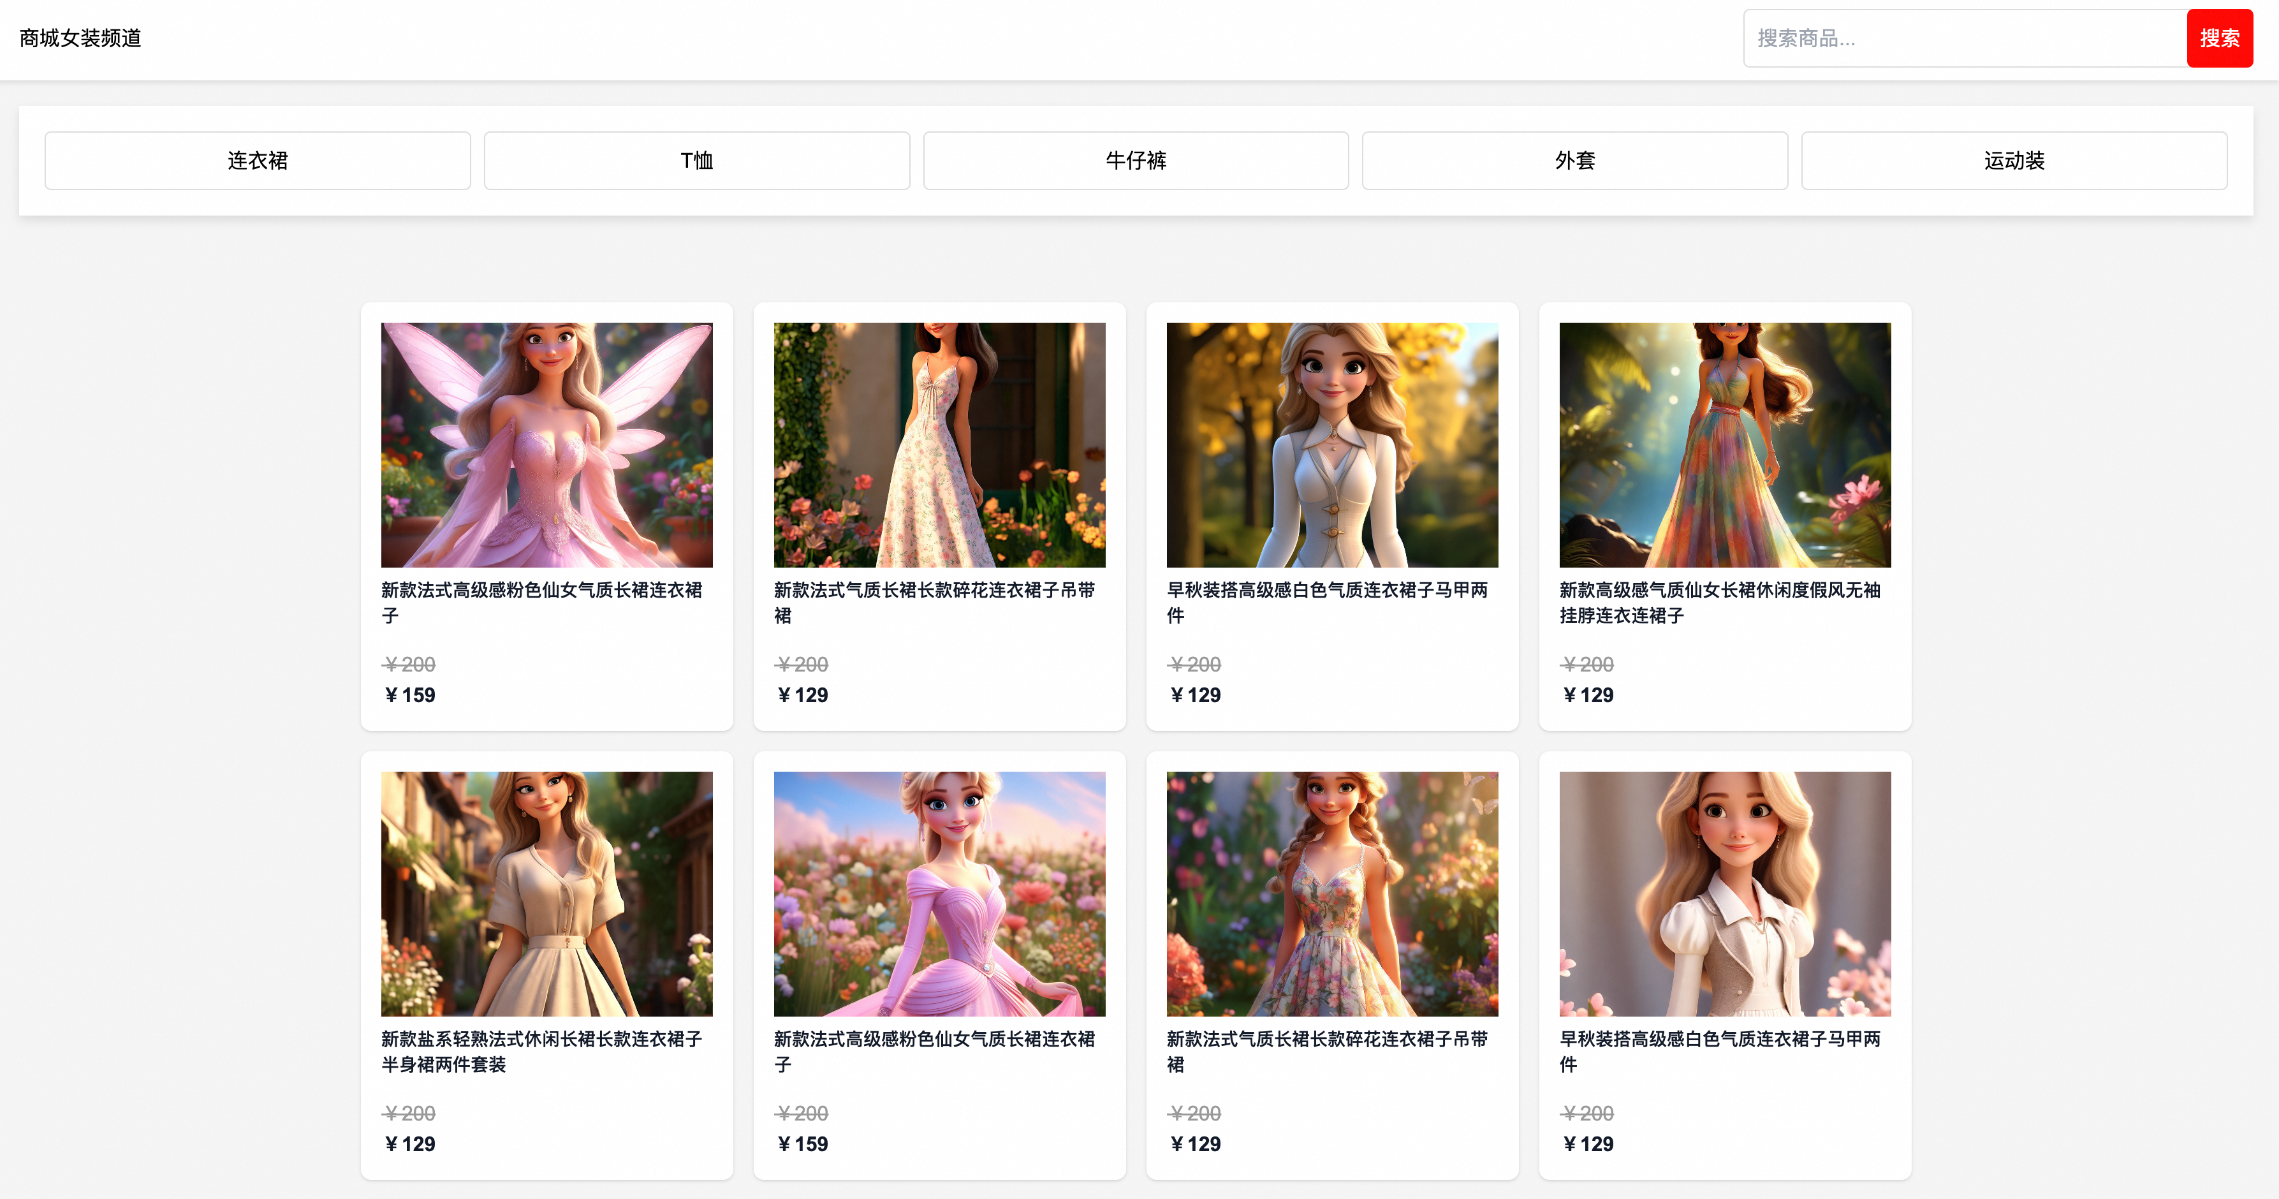
Task: Open the braided-hair floral dress image
Action: tap(1331, 893)
